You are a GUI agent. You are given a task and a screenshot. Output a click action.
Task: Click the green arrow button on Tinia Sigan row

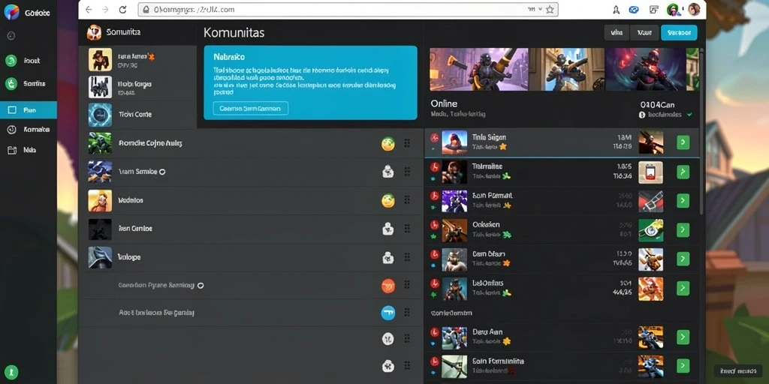[x=683, y=143]
